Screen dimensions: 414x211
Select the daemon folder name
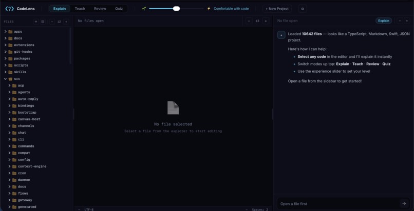coord(24,180)
